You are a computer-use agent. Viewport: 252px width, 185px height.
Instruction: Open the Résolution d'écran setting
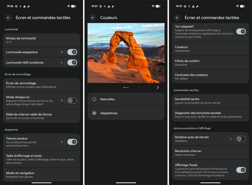(x=210, y=153)
